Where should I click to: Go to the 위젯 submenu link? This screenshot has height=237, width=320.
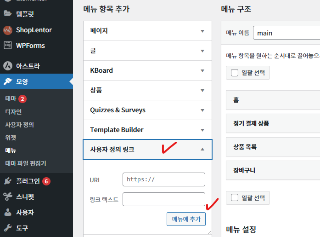(11, 138)
